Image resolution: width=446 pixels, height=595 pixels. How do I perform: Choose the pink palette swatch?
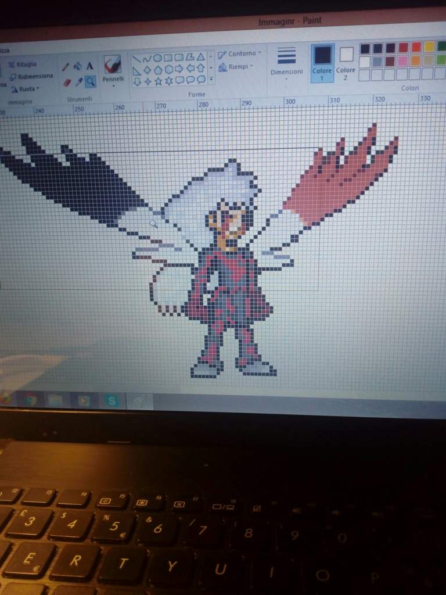pos(403,60)
